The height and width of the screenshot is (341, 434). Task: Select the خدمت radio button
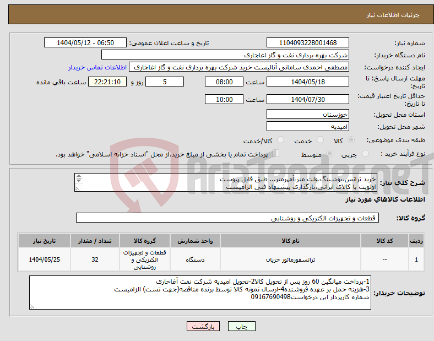pyautogui.click(x=320, y=140)
